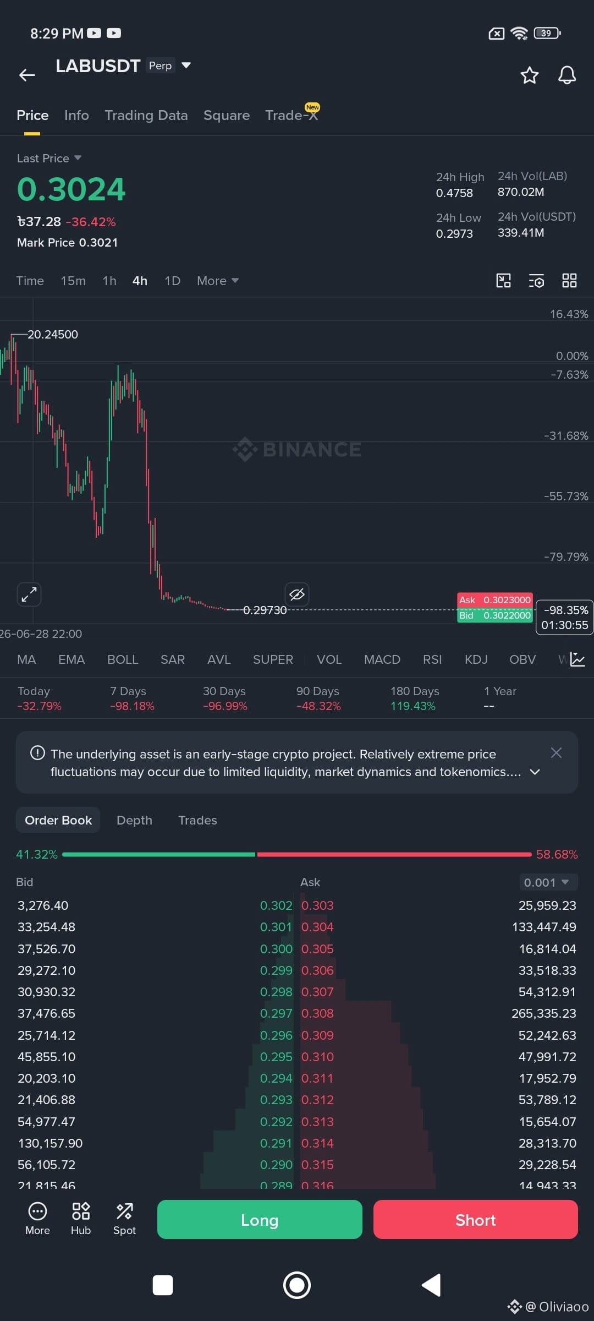The height and width of the screenshot is (1321, 594).
Task: Open the Trading Data tab
Action: tap(146, 115)
